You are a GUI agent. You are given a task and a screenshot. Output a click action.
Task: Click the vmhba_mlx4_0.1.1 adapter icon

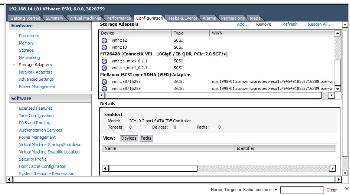click(x=104, y=61)
